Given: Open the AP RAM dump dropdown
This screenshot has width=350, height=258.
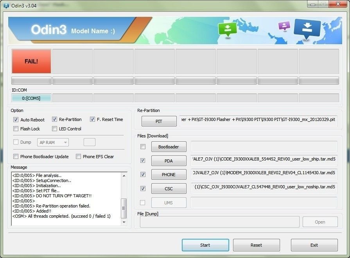Looking at the screenshot, I should 53,142.
